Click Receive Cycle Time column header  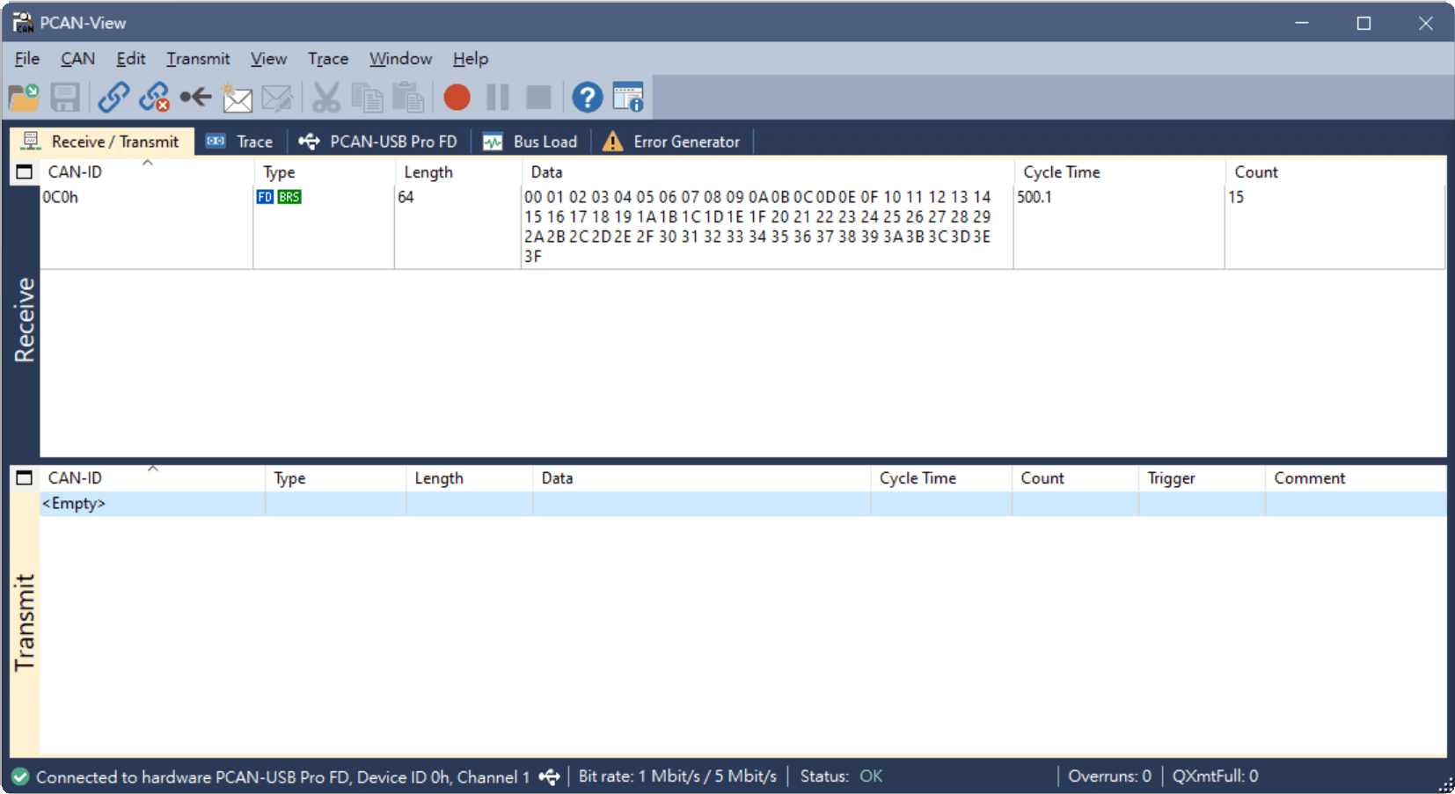click(1119, 172)
